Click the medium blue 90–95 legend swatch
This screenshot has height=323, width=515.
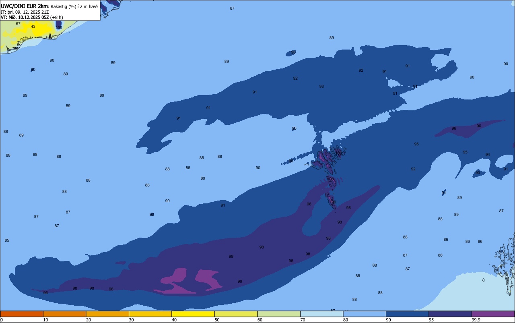pyautogui.click(x=407, y=314)
